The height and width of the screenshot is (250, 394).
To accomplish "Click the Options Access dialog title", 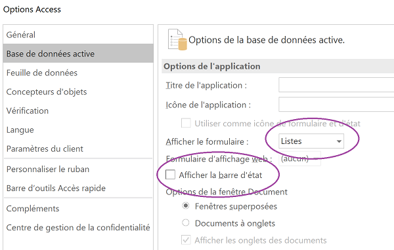I will 32,10.
